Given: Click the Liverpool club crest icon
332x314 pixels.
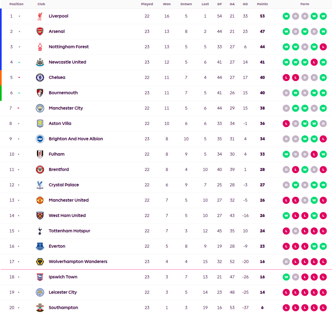Looking at the screenshot, I should [40, 16].
